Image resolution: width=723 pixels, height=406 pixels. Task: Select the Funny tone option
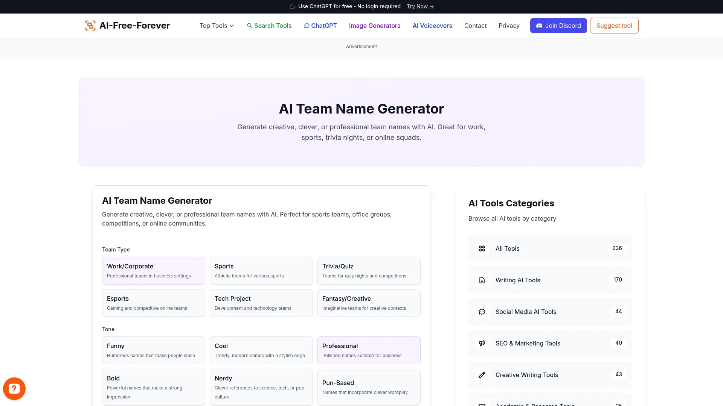pyautogui.click(x=153, y=350)
